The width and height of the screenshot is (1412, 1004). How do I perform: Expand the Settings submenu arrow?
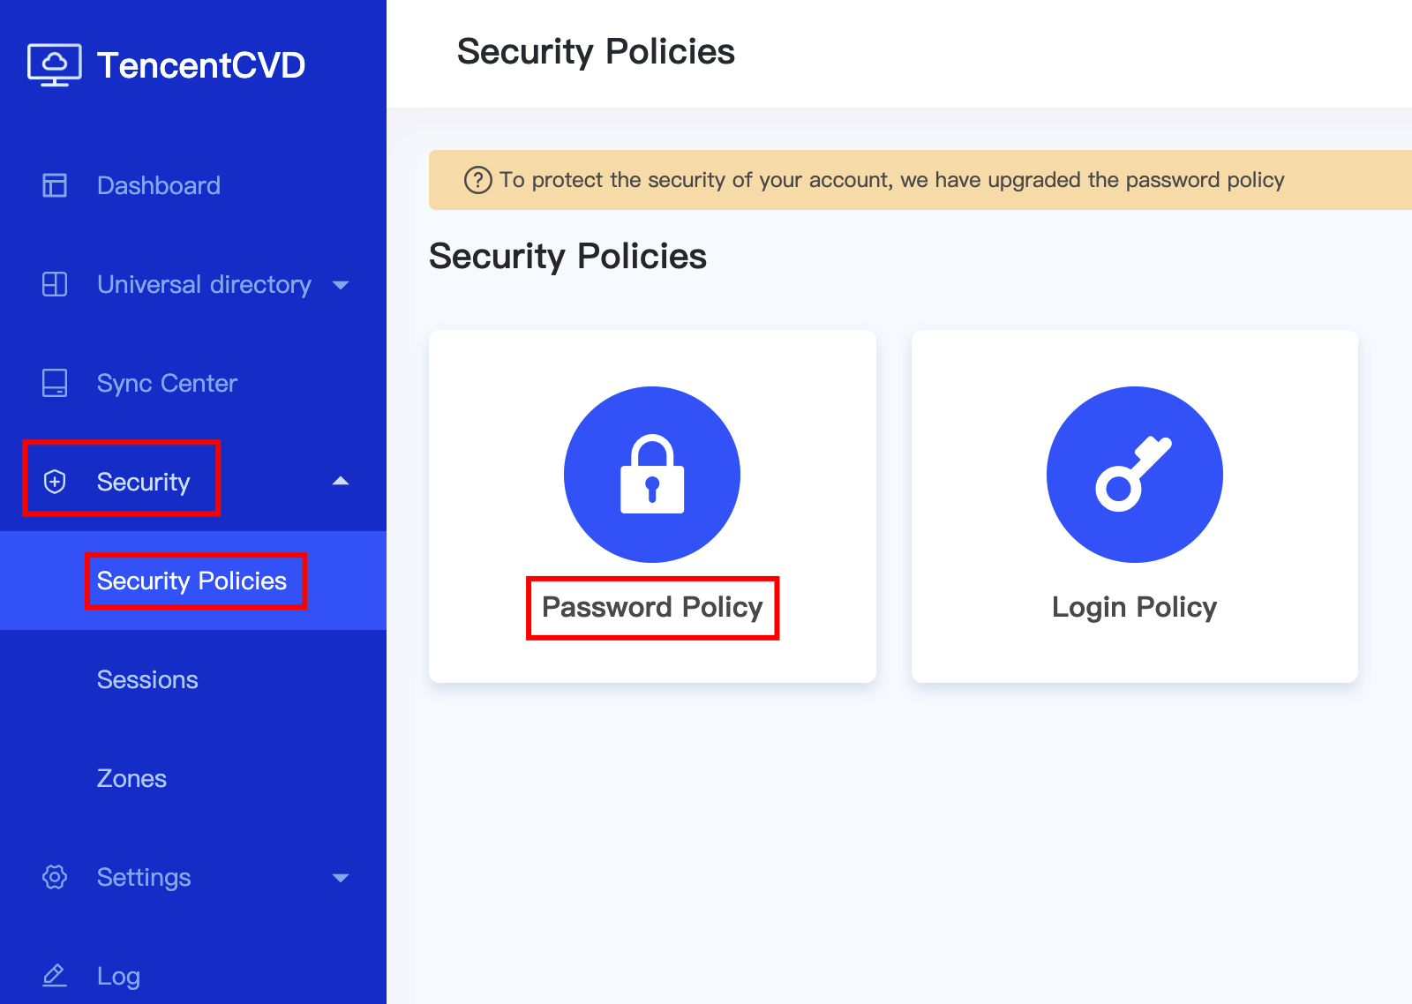click(x=341, y=878)
